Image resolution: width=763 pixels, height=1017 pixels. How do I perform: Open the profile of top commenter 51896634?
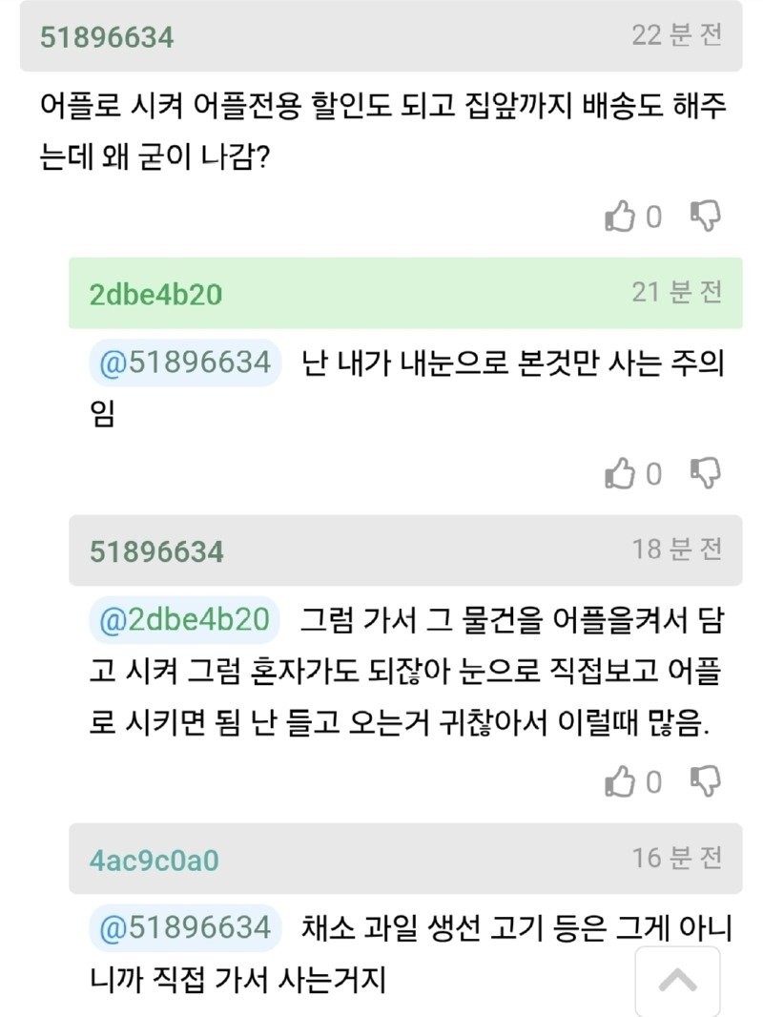point(107,37)
